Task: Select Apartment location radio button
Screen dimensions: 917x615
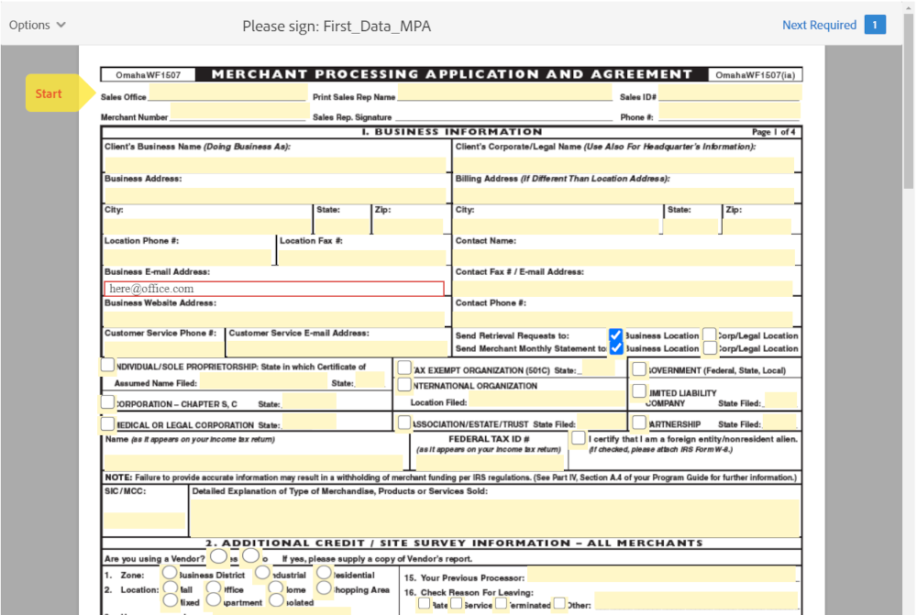Action: pyautogui.click(x=214, y=599)
